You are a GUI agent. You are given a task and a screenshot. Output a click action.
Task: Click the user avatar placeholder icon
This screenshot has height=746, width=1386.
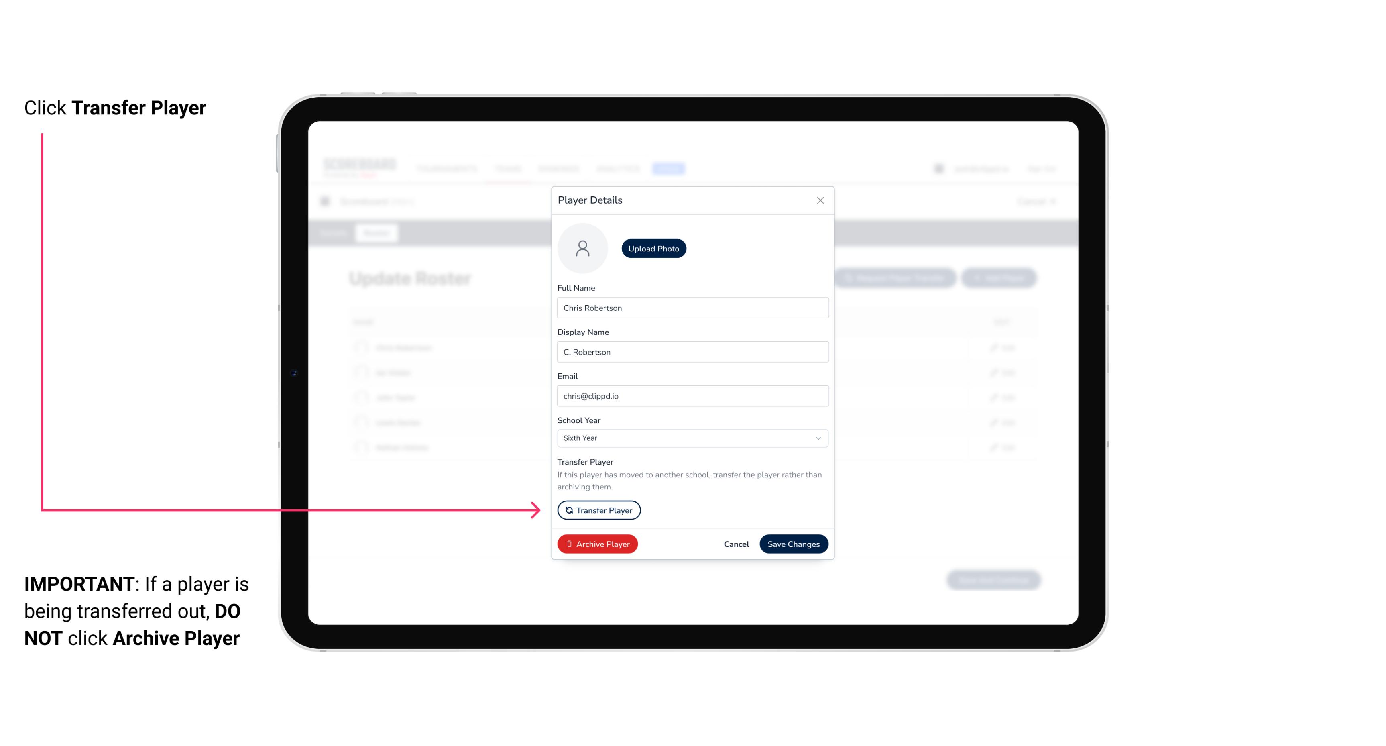pyautogui.click(x=582, y=247)
